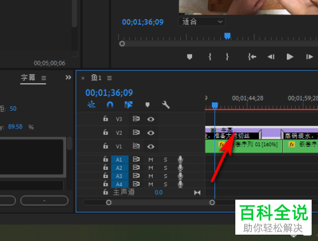Screen dimensions: 318x241
Task: Toggle lock on the 主声道 master track
Action: tap(106, 192)
